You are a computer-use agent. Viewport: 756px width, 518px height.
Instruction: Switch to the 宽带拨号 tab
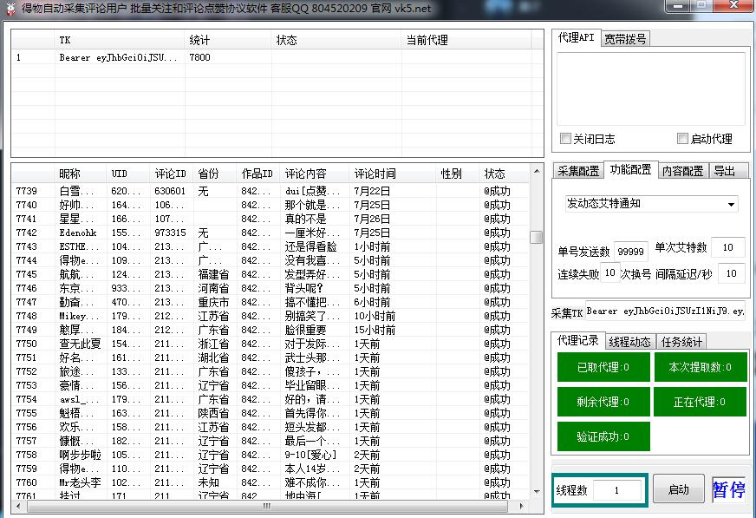coord(624,39)
